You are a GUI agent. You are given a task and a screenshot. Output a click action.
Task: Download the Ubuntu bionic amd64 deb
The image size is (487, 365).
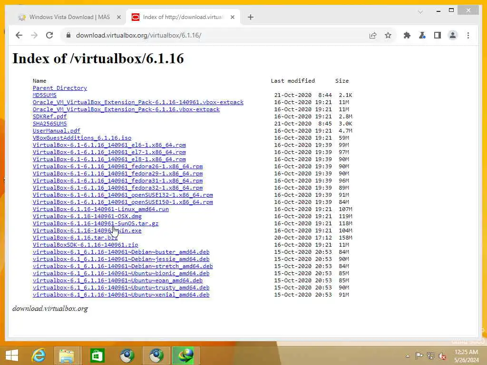(121, 274)
